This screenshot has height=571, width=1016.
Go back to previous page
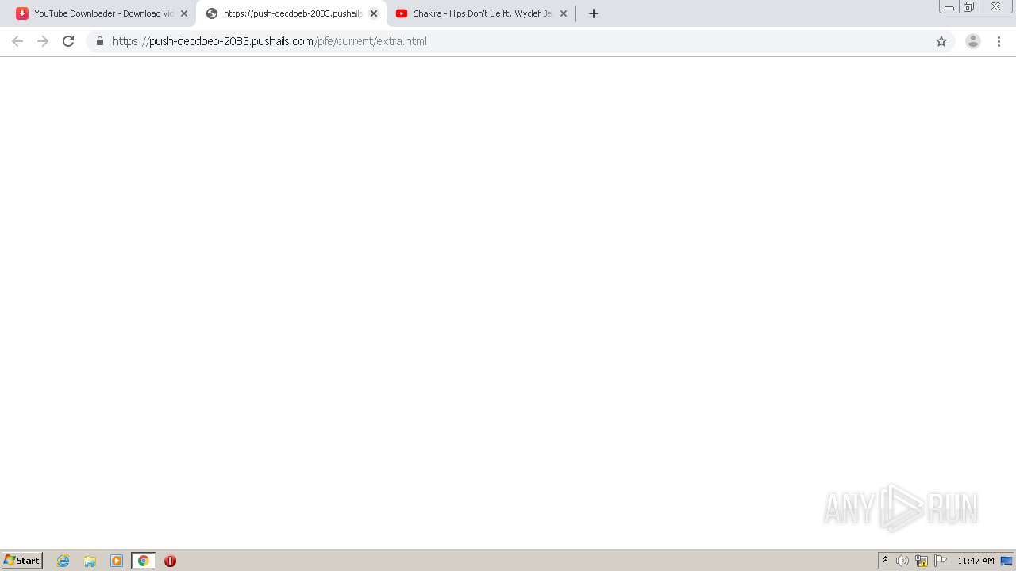(x=17, y=41)
